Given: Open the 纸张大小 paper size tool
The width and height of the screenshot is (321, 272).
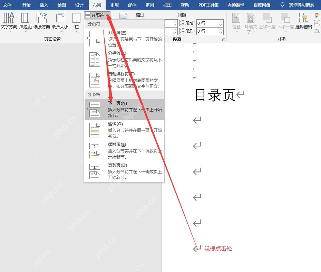Looking at the screenshot, I should (x=60, y=22).
